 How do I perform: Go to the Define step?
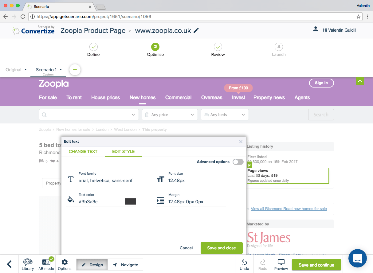[93, 50]
